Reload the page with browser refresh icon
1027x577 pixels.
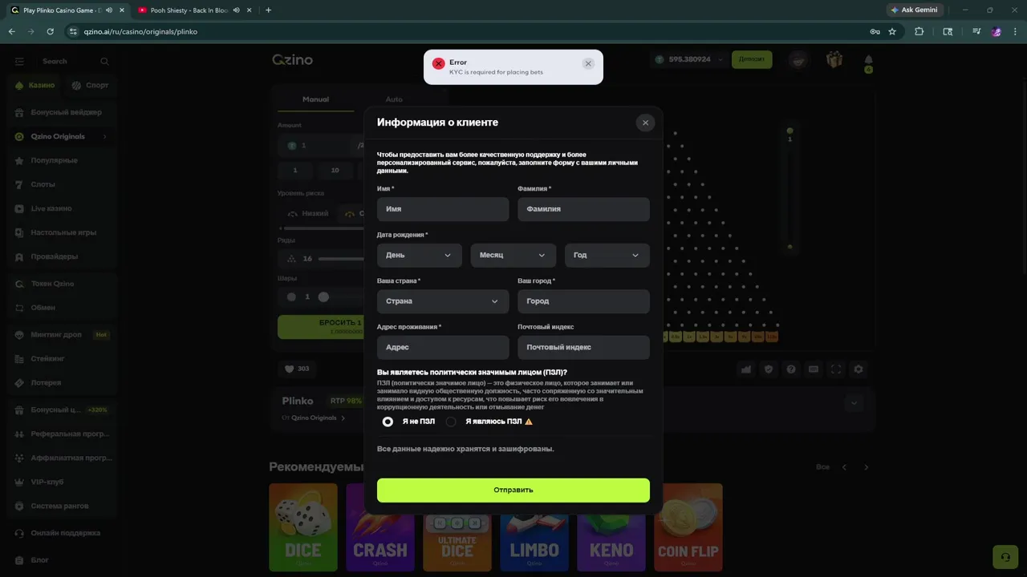(x=50, y=31)
